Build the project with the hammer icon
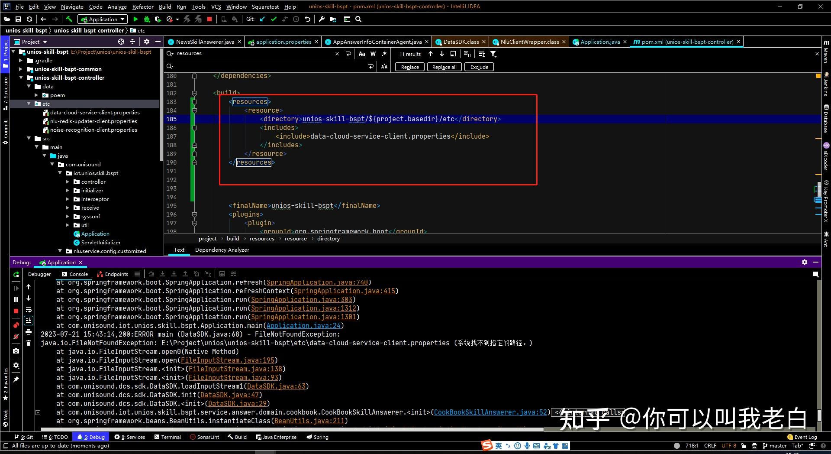The width and height of the screenshot is (831, 454). tap(69, 19)
